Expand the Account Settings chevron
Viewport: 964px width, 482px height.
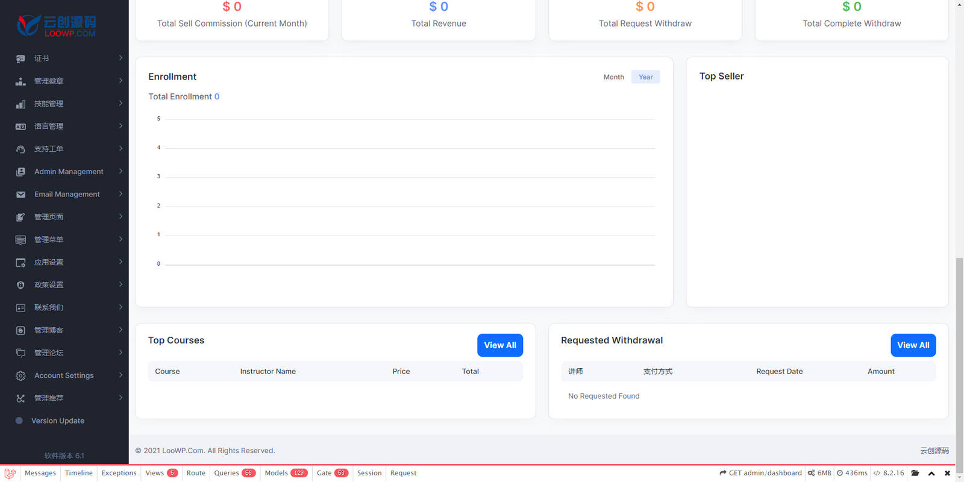[x=120, y=375]
